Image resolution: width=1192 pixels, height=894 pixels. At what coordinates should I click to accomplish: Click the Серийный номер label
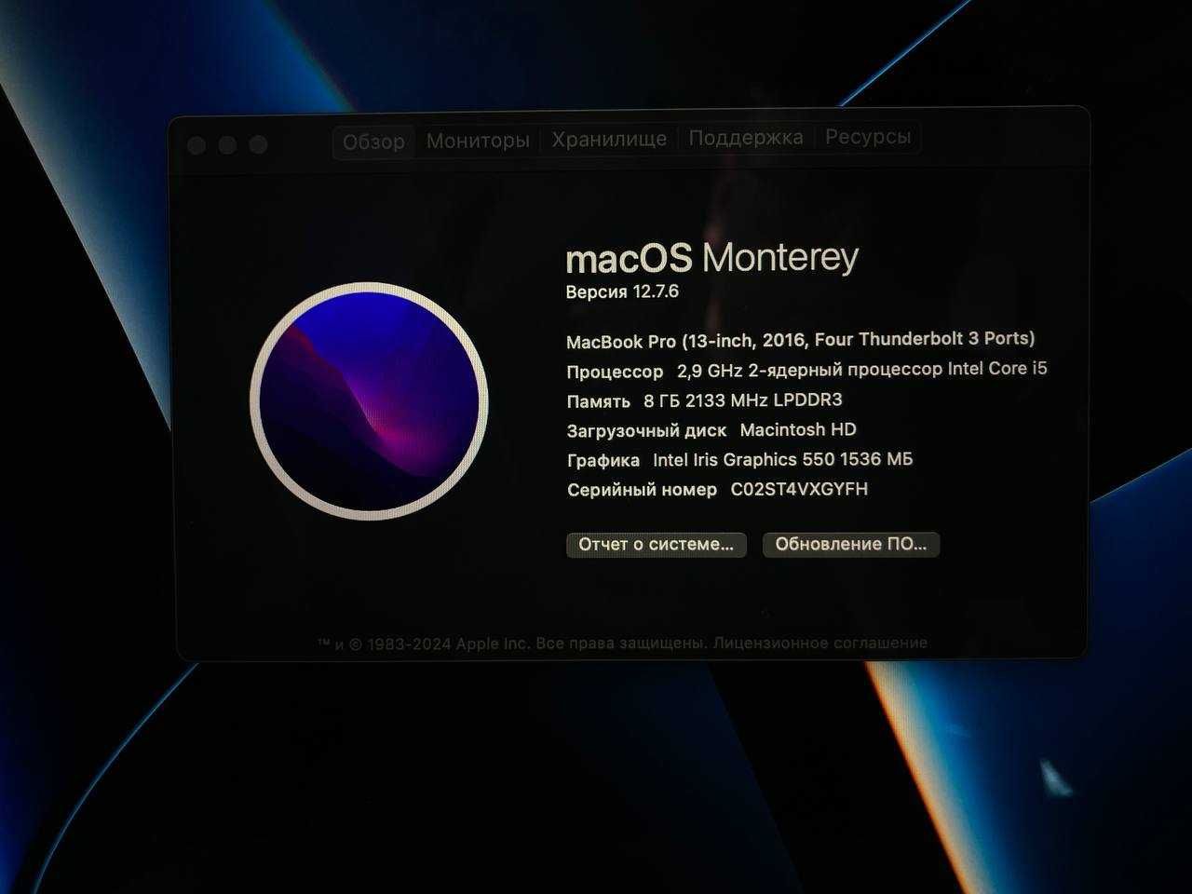tap(642, 490)
